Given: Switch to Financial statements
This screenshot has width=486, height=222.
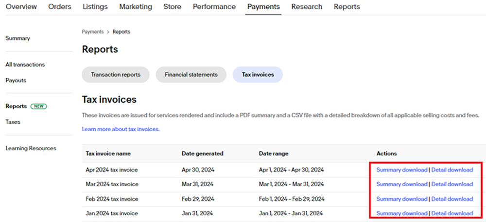Looking at the screenshot, I should click(191, 75).
